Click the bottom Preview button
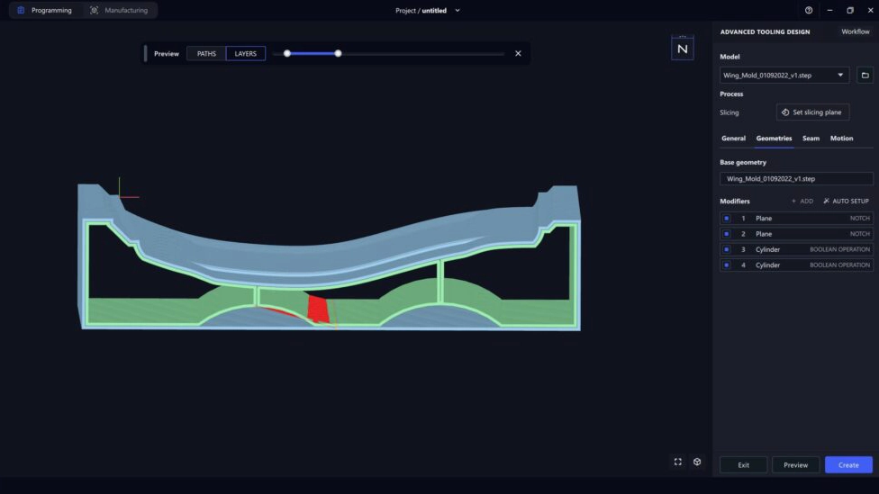Image resolution: width=879 pixels, height=494 pixels. pos(795,465)
